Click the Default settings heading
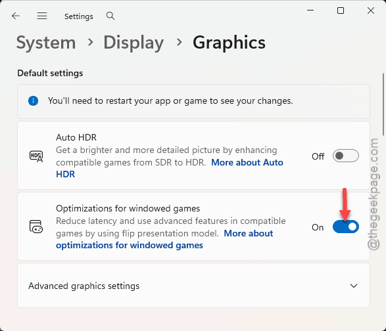This screenshot has width=386, height=331. tap(50, 74)
